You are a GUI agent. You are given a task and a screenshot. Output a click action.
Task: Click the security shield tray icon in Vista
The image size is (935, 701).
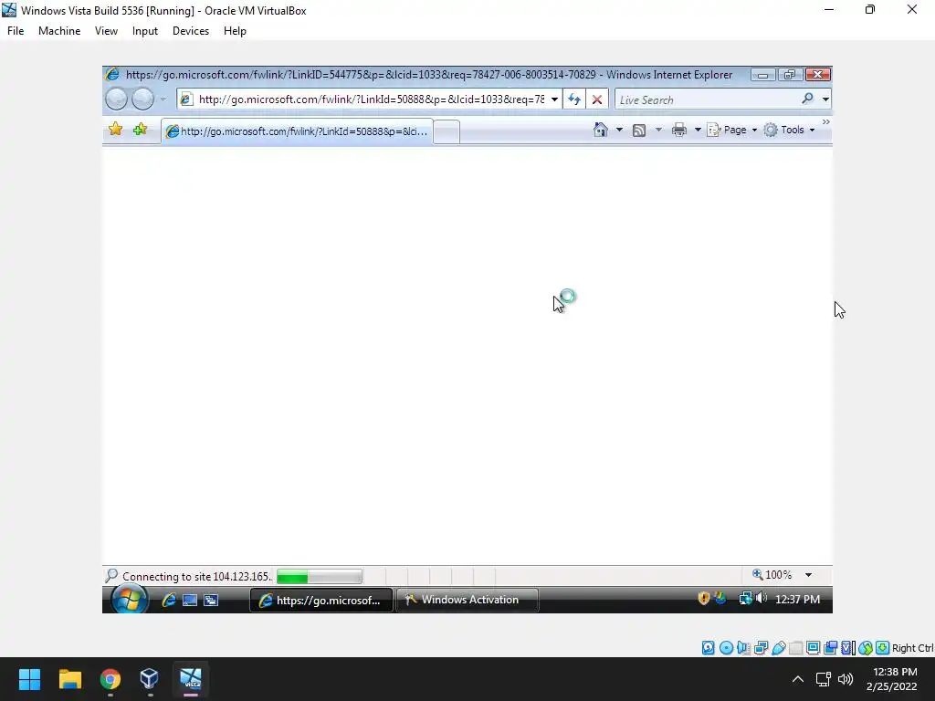[704, 599]
